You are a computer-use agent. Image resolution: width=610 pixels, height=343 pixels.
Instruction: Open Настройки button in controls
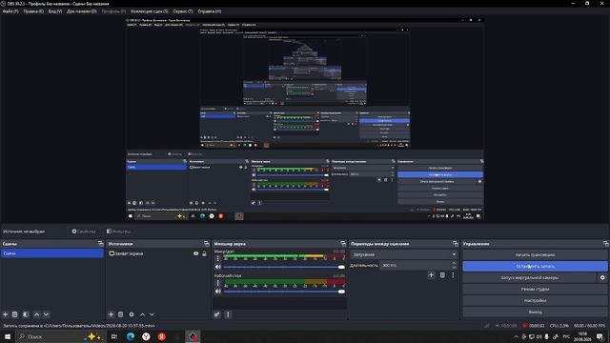(x=535, y=301)
